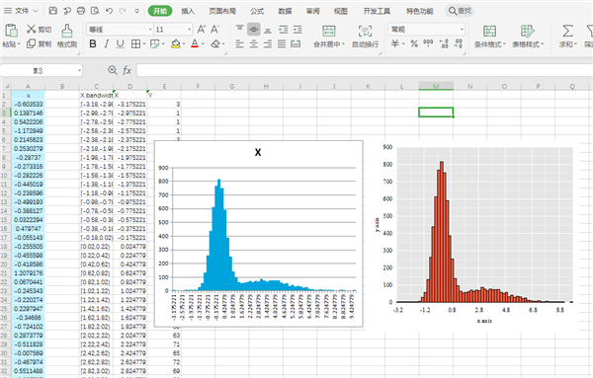Click the Undo arrow icon
The image size is (593, 378).
pyautogui.click(x=109, y=11)
